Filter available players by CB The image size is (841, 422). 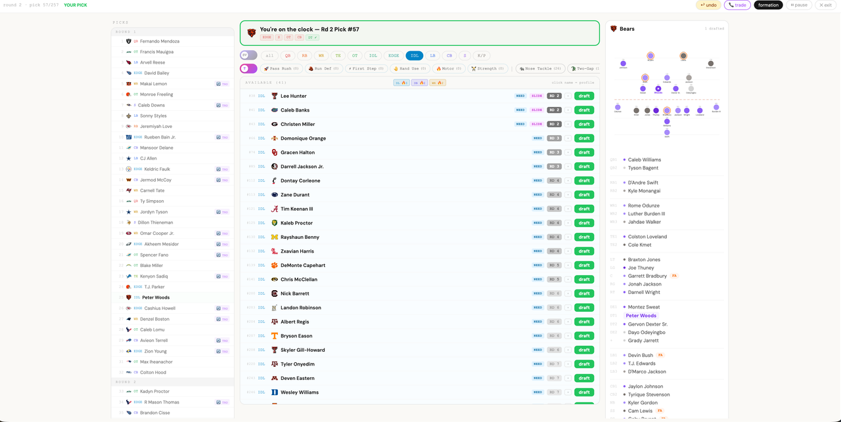pos(449,56)
